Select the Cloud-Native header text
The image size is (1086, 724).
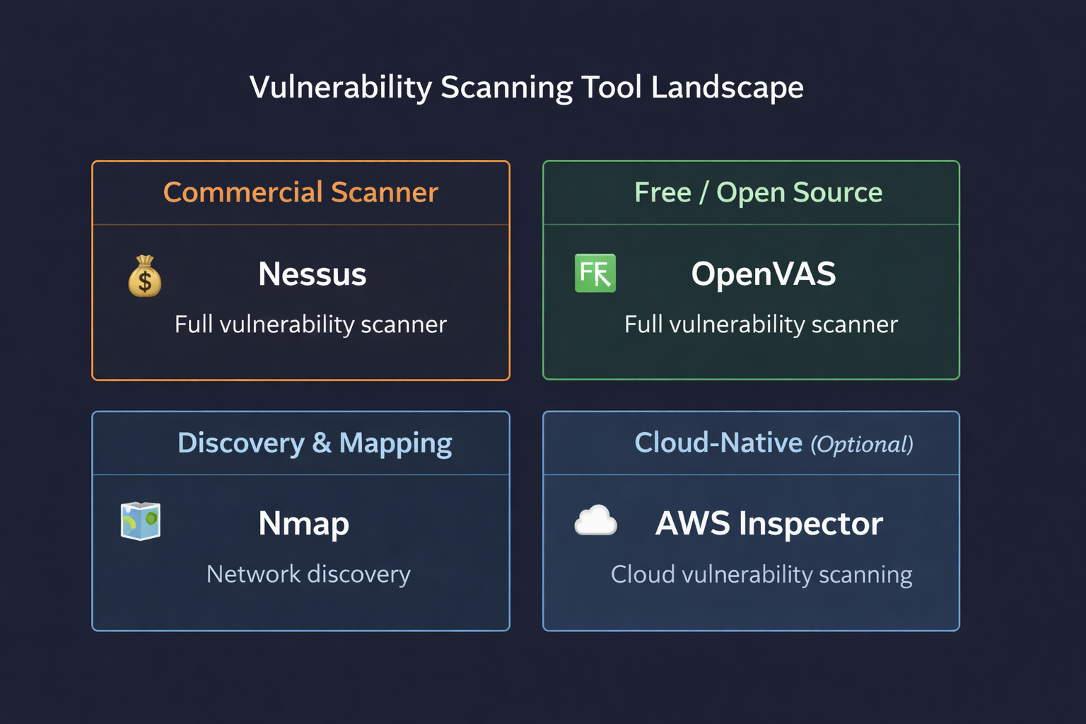point(718,443)
